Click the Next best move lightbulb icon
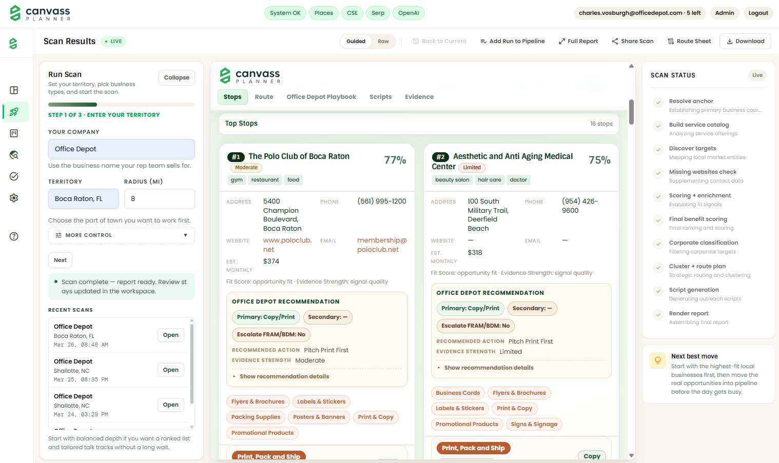 [657, 360]
